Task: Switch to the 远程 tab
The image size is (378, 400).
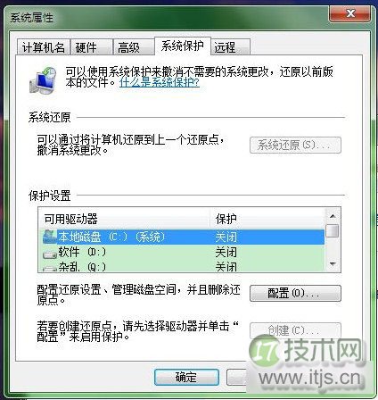Action: click(x=231, y=47)
